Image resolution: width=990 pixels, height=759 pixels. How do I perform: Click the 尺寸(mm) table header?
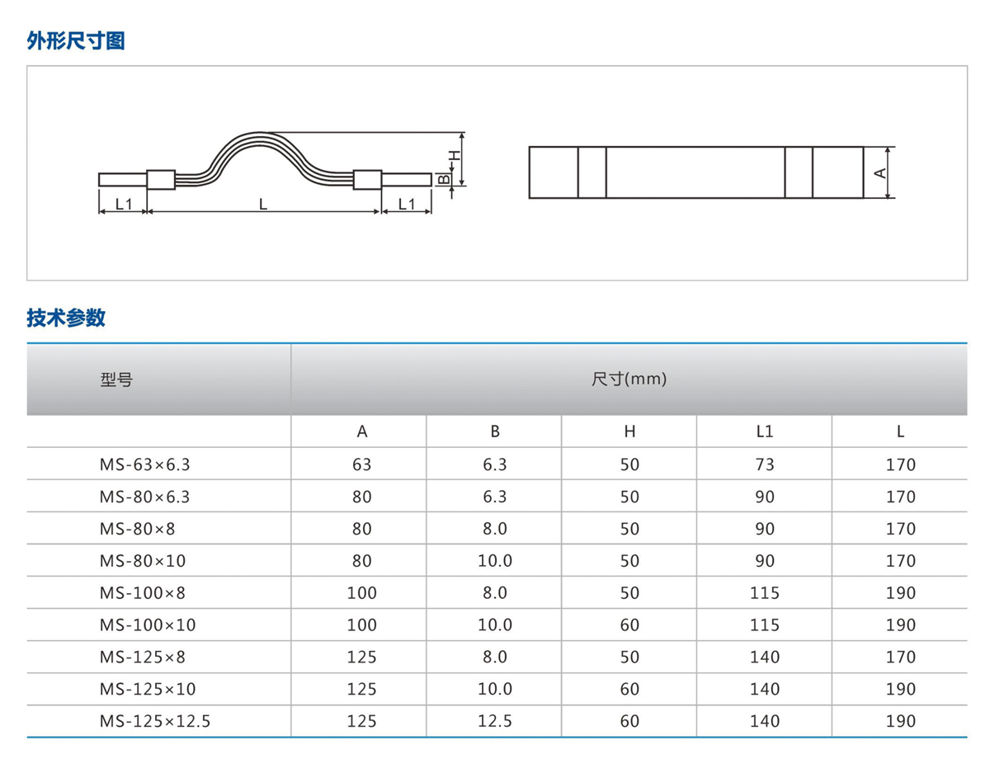click(629, 379)
